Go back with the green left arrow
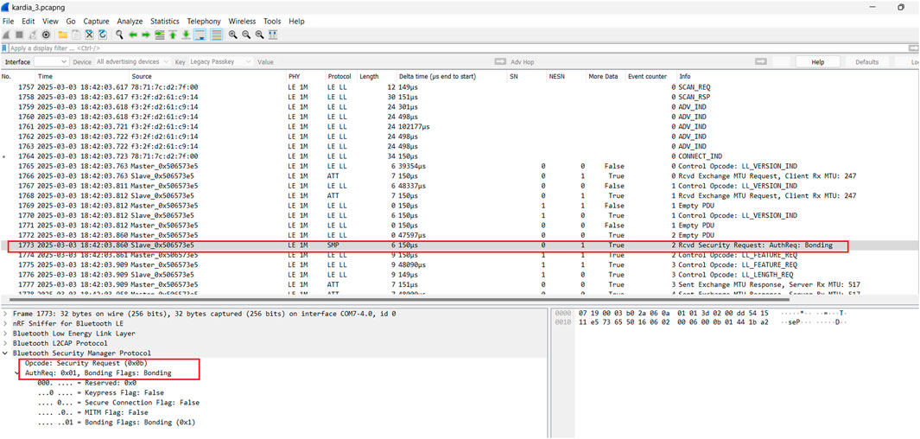Image resolution: width=920 pixels, height=439 pixels. tap(133, 35)
